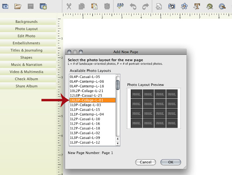
Task: Click the layout list scrollbar thumb
Action: [117, 85]
